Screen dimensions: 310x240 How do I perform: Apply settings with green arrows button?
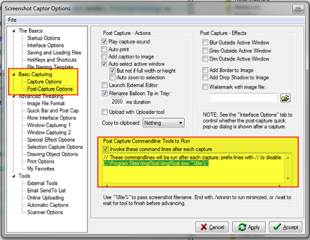pyautogui.click(x=249, y=227)
